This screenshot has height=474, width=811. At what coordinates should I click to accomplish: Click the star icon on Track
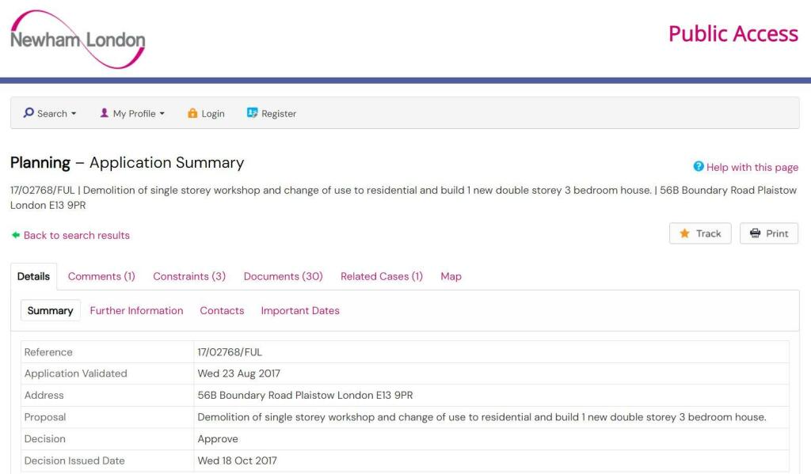click(684, 233)
